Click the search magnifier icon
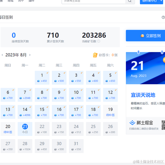The width and height of the screenshot is (165, 165). click(x=130, y=1)
